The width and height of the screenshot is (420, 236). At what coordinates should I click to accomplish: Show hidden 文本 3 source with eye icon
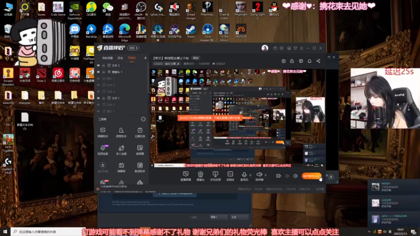pos(98,104)
